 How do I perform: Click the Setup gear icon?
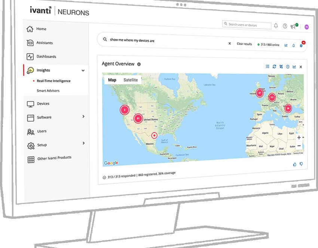click(x=31, y=146)
